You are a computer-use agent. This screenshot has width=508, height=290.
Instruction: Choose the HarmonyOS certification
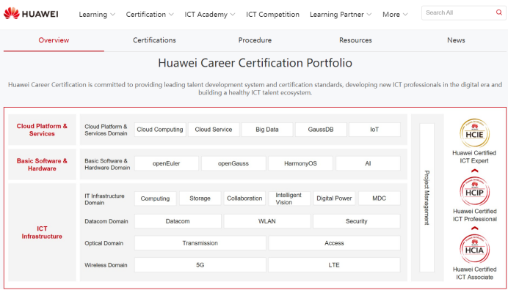pos(300,163)
